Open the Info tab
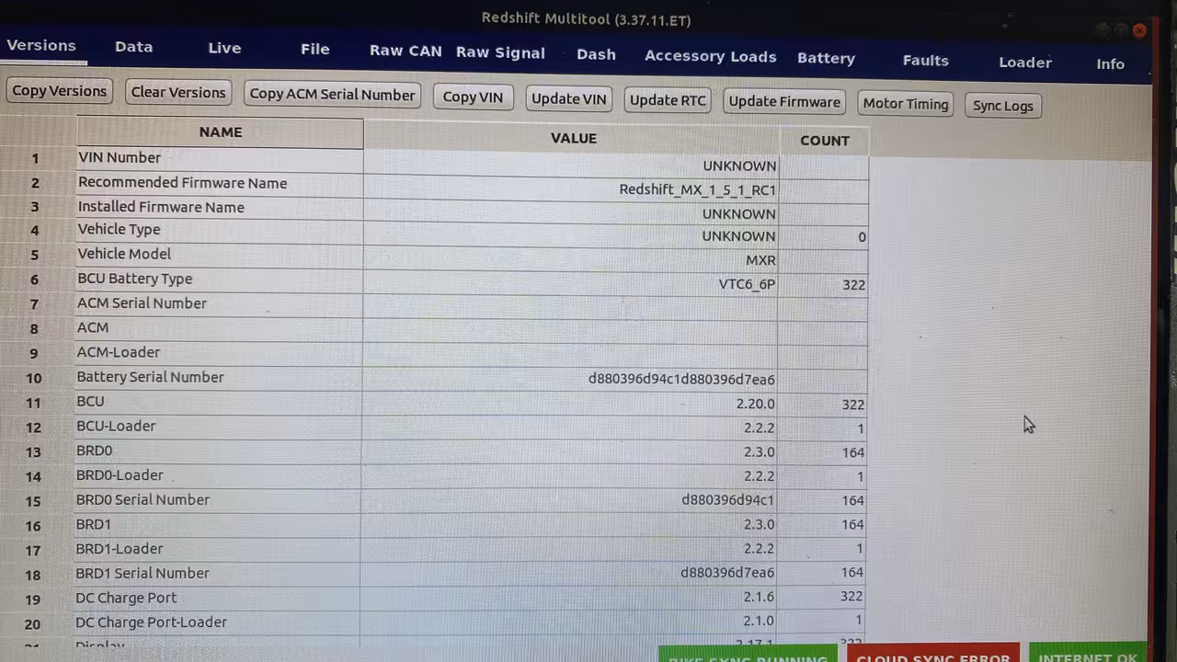This screenshot has height=662, width=1177. (x=1110, y=64)
